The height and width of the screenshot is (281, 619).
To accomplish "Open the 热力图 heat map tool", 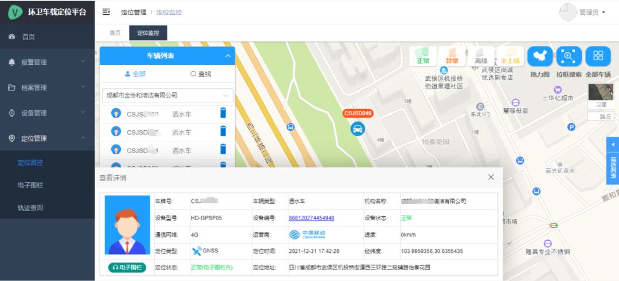I will tap(540, 57).
